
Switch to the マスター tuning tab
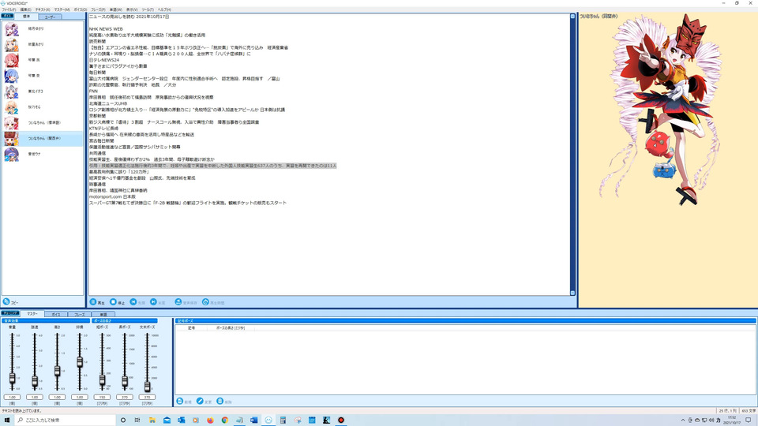pos(32,314)
